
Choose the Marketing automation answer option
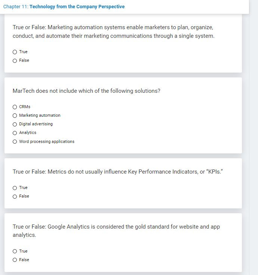[15, 116]
